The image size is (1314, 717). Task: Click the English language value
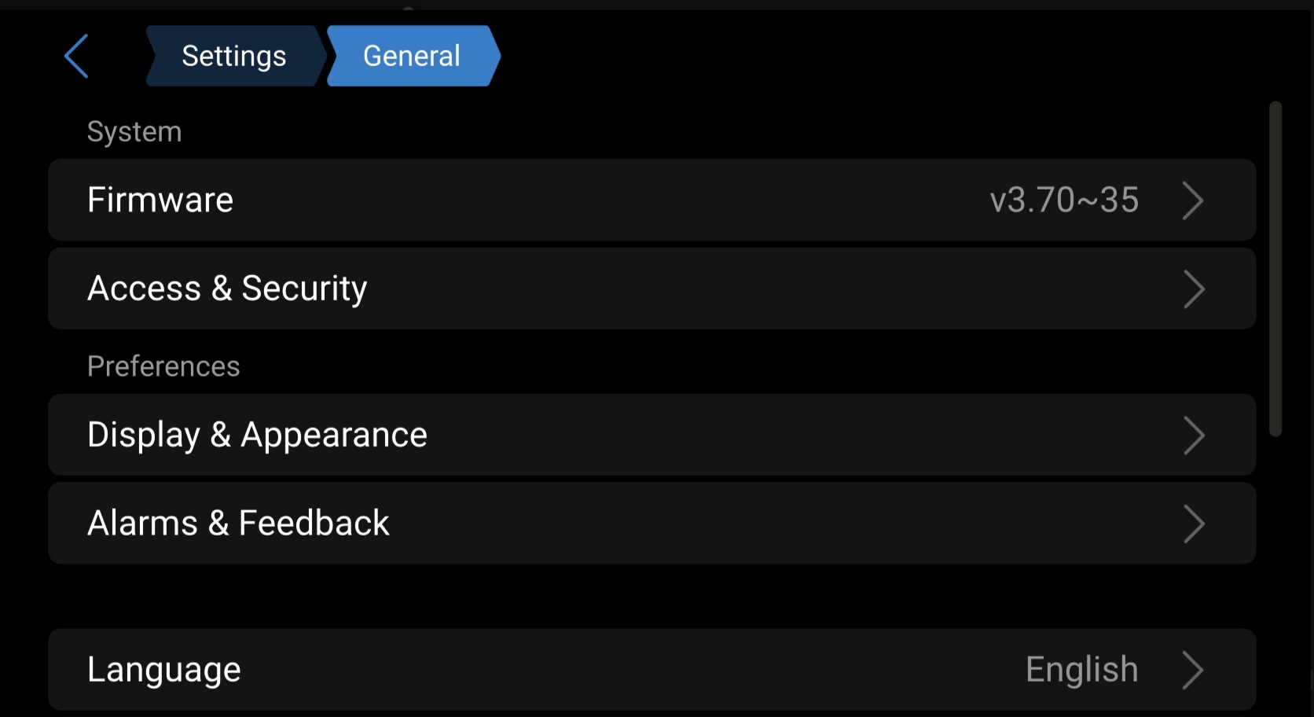[x=1081, y=670]
